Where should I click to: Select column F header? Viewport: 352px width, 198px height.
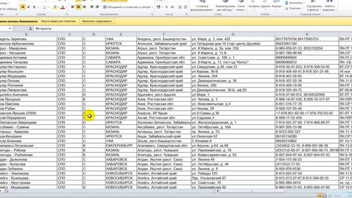164,34
